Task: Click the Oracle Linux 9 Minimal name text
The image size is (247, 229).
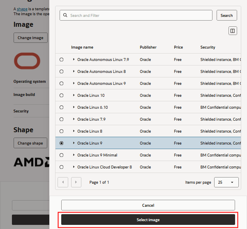Action: [x=97, y=155]
